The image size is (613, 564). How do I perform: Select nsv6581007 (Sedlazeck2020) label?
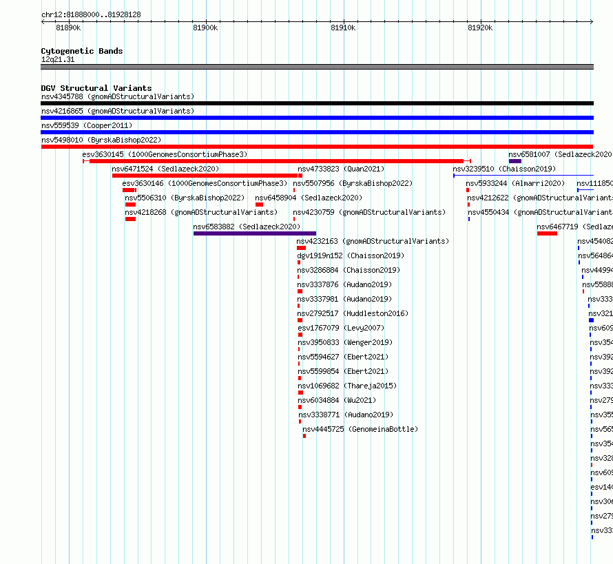pos(560,154)
